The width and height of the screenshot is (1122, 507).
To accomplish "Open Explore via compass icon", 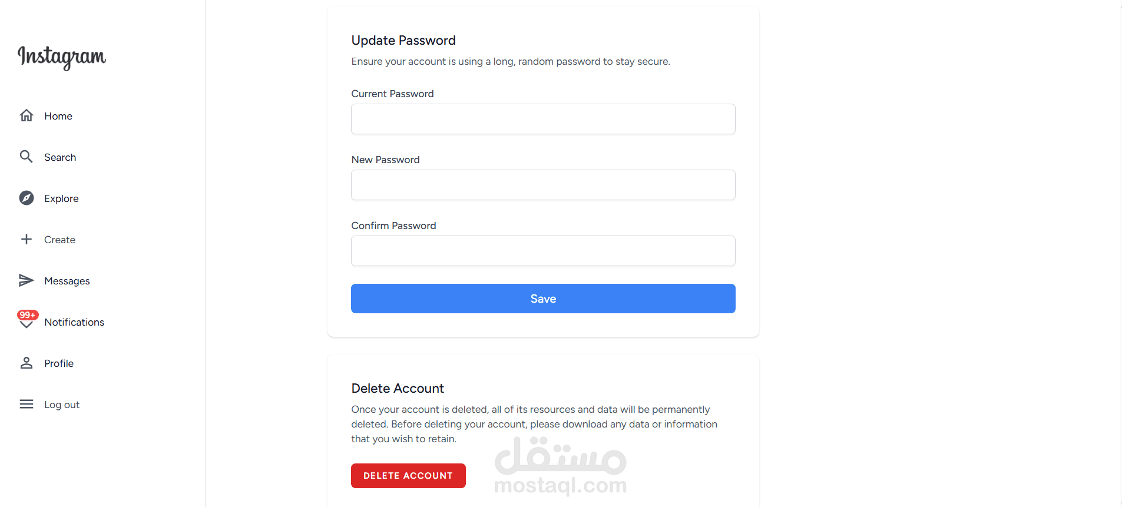I will 27,198.
